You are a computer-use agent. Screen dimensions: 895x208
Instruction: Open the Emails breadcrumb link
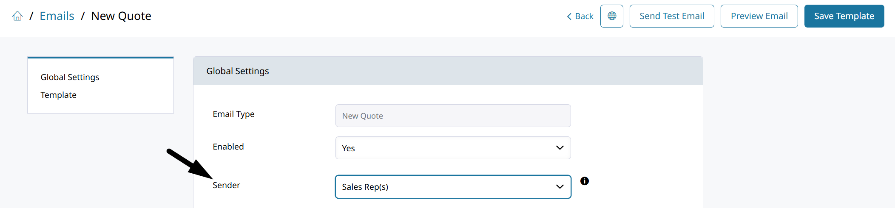click(57, 16)
